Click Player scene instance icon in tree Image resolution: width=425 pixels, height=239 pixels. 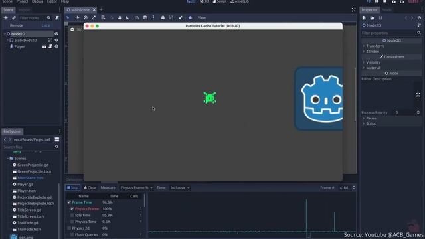pos(44,46)
